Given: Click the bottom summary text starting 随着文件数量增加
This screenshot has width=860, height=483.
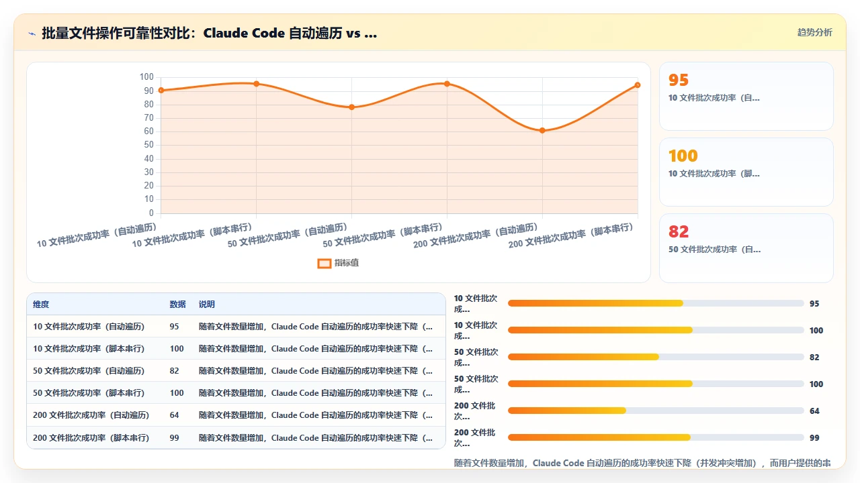Looking at the screenshot, I should [642, 463].
